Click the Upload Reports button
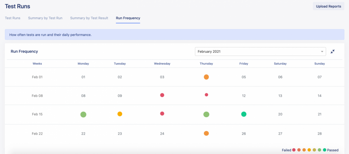The image size is (349, 154). pos(328,6)
